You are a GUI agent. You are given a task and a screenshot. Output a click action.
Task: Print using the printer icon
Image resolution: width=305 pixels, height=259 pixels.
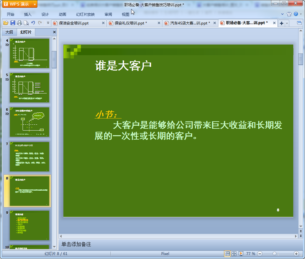[x=19, y=23]
